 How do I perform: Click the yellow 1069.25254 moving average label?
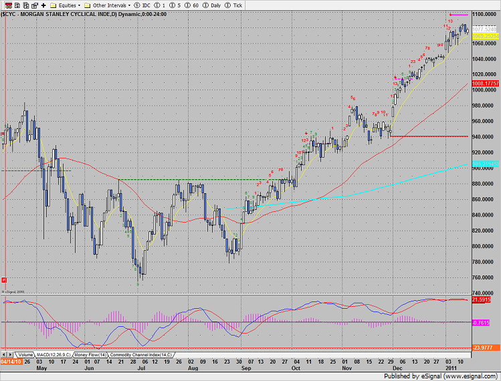(x=486, y=36)
